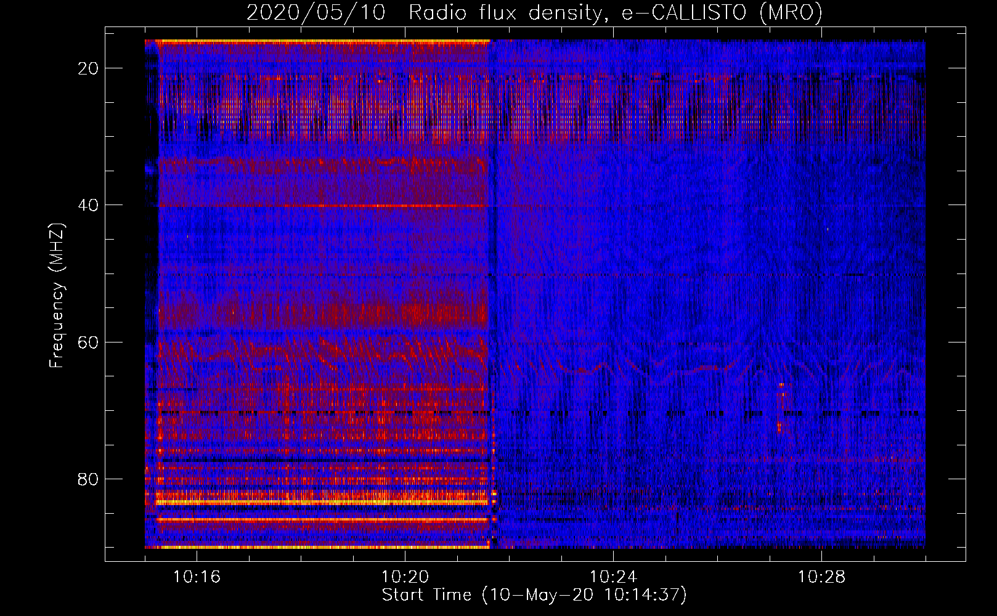Click the plot title '2020/05/10 Radio flux density, e-CALLISTO (MRO)'
997x616 pixels.
coord(534,12)
